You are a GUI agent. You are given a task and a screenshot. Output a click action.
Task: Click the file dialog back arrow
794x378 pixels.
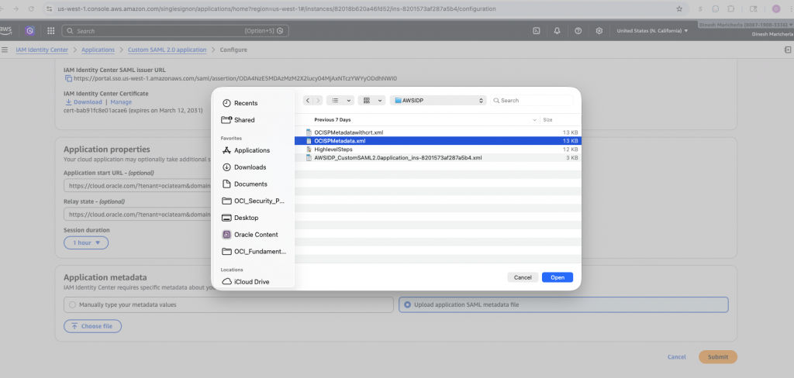[x=308, y=101]
